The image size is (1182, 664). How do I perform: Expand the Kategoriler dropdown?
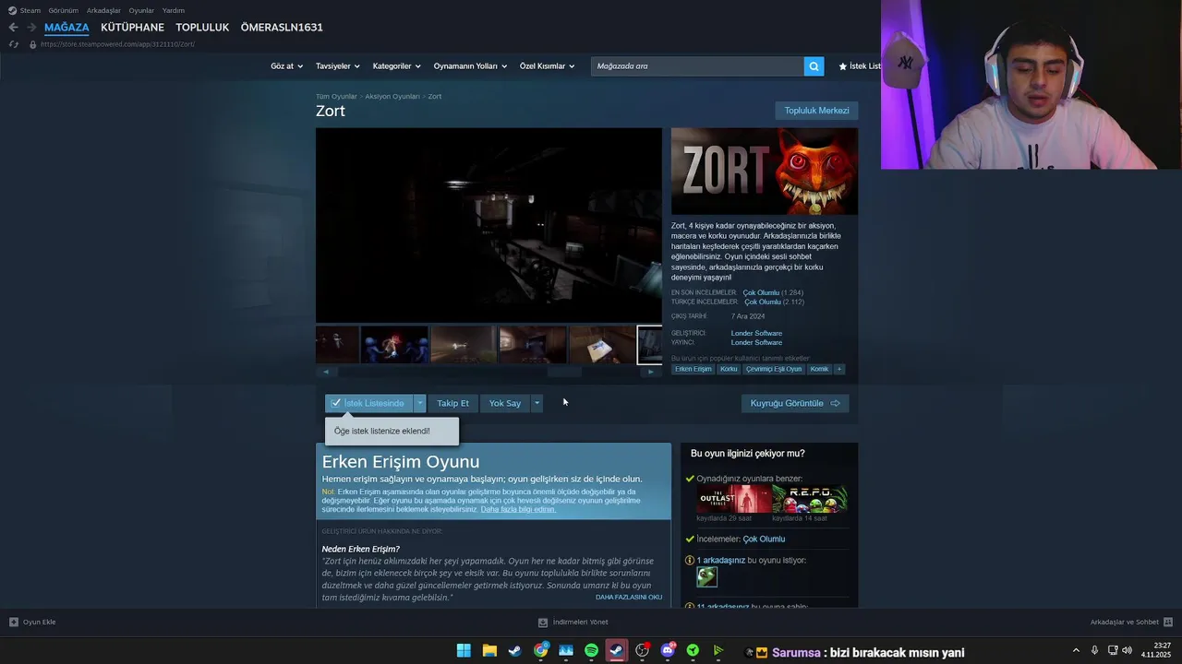coord(396,66)
